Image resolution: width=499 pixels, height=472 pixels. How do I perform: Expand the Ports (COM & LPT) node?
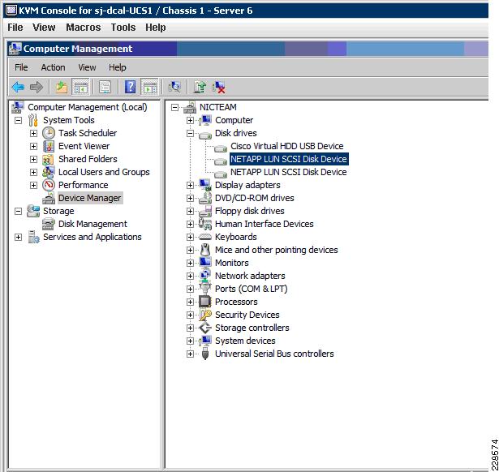click(x=190, y=289)
